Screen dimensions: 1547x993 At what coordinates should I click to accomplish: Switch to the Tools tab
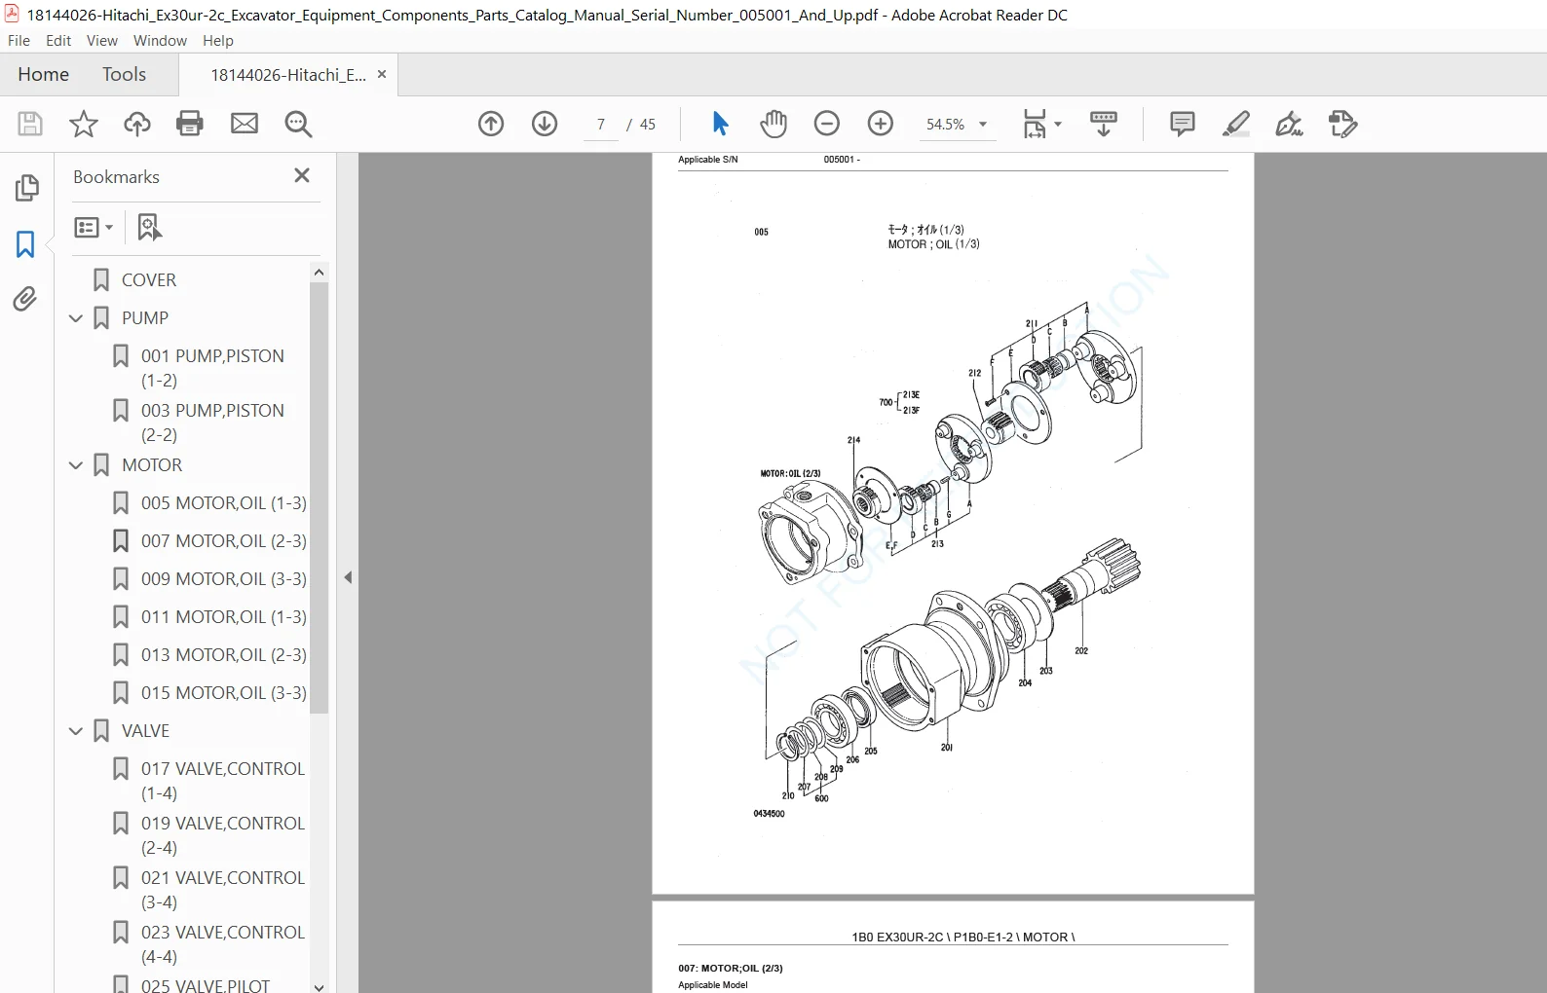click(124, 74)
